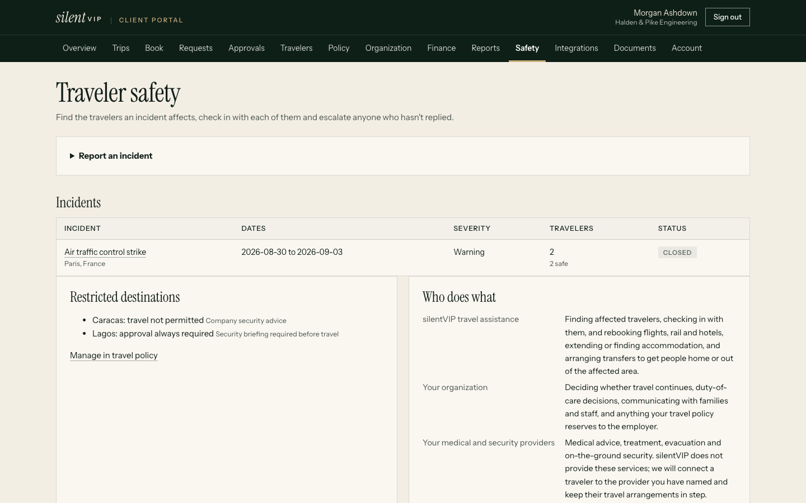Click the Your medical and security providers label

pos(489,443)
